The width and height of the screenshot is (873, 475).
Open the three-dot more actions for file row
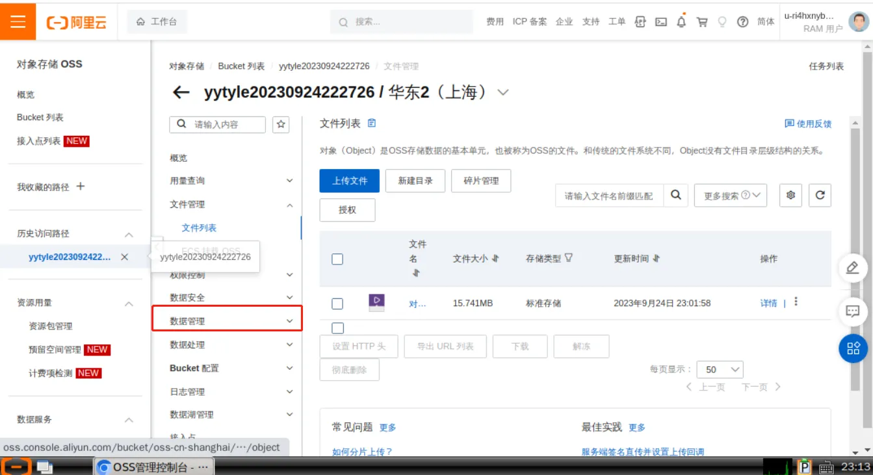coord(796,302)
